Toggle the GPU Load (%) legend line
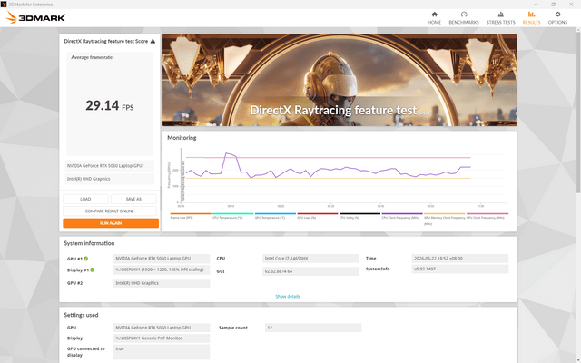 tap(318, 216)
